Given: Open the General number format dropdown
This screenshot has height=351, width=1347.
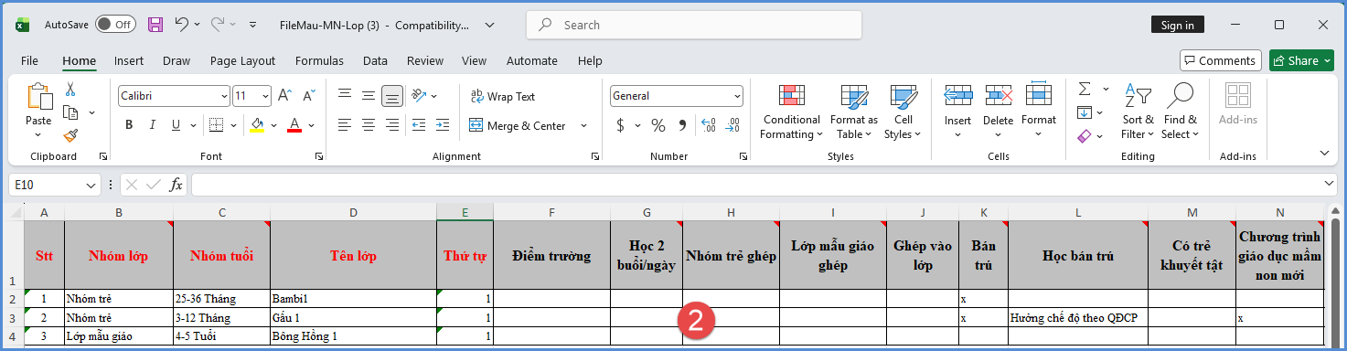Looking at the screenshot, I should click(737, 96).
